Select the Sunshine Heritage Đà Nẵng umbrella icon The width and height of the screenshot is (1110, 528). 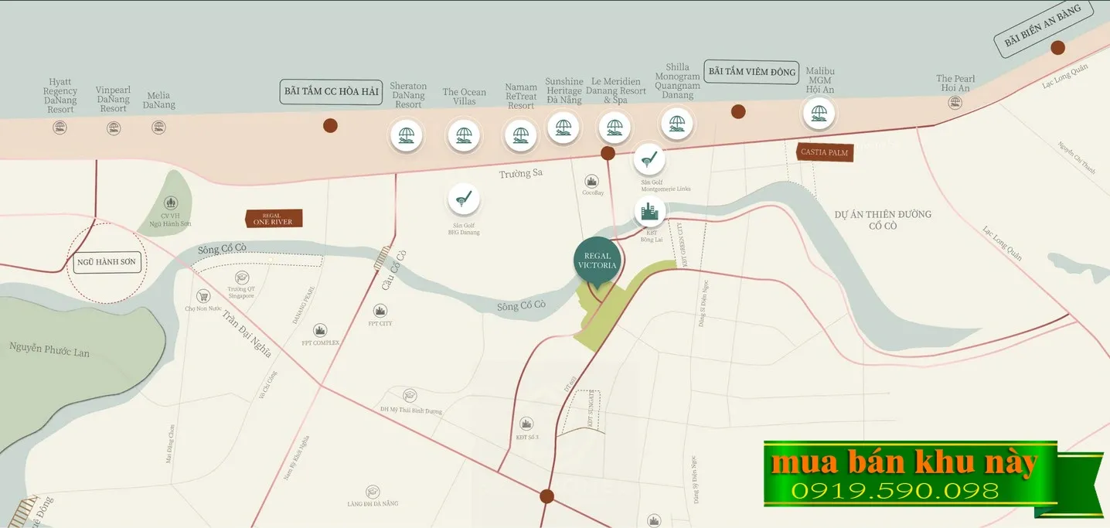(x=563, y=128)
